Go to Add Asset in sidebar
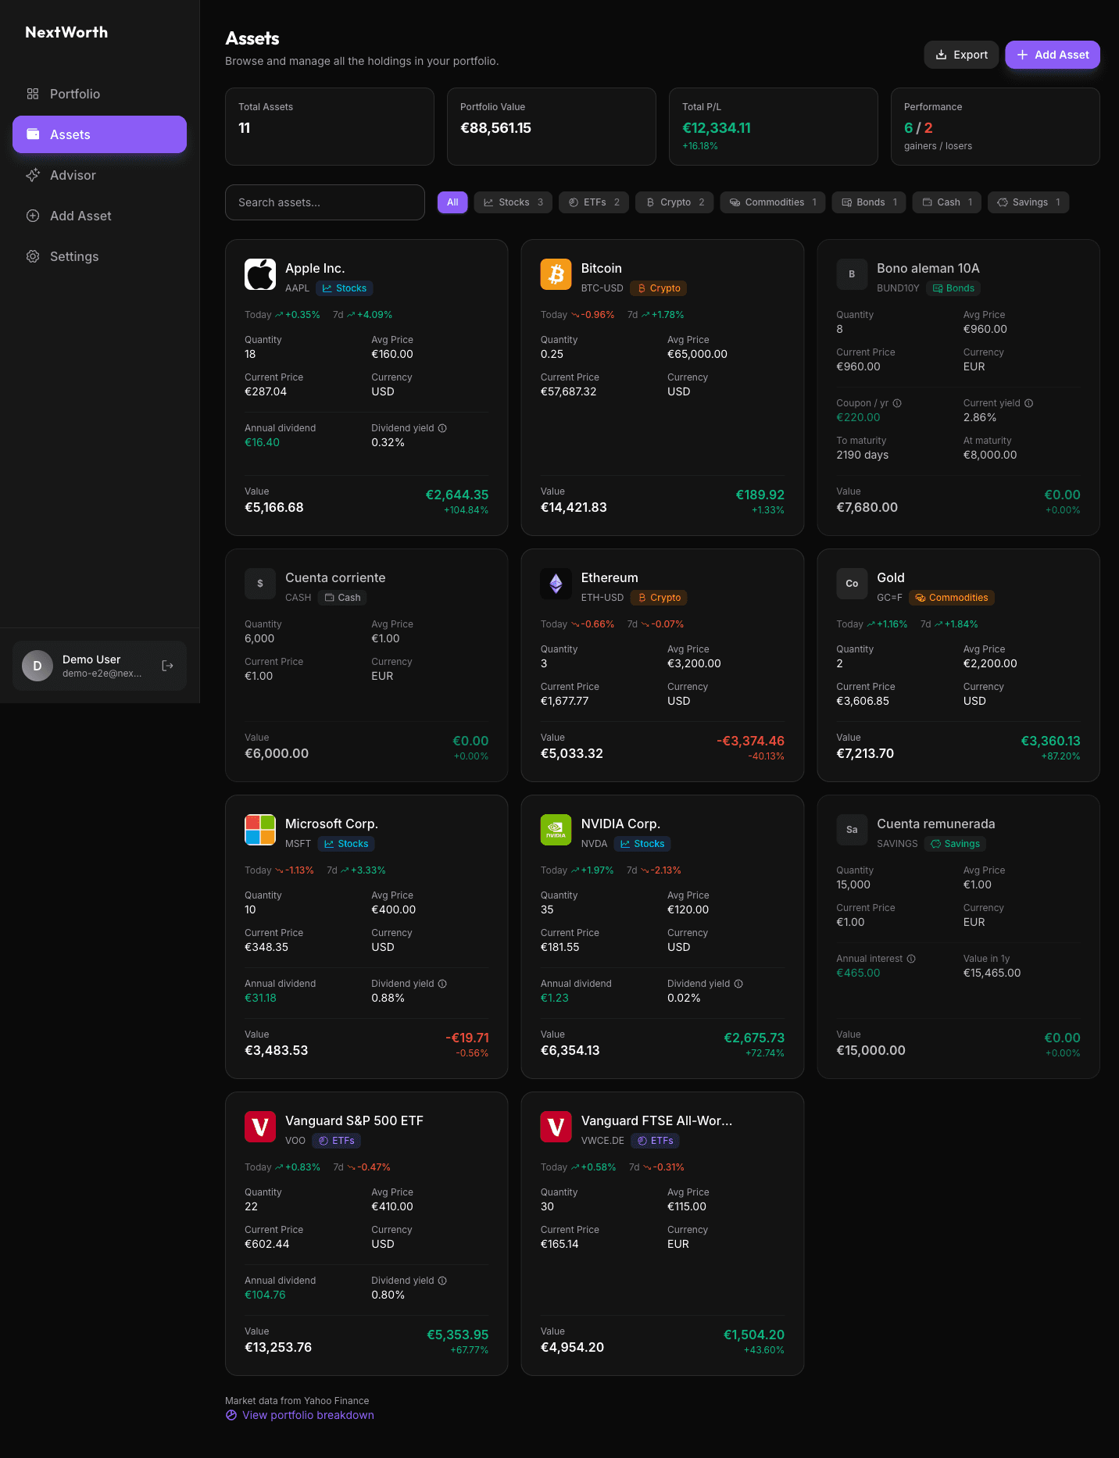The image size is (1119, 1458). point(99,216)
